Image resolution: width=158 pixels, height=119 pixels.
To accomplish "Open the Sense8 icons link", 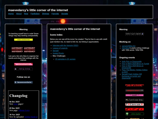I will (x=56, y=51).
